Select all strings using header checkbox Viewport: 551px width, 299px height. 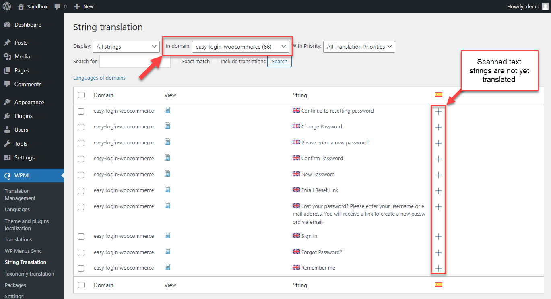[x=81, y=95]
